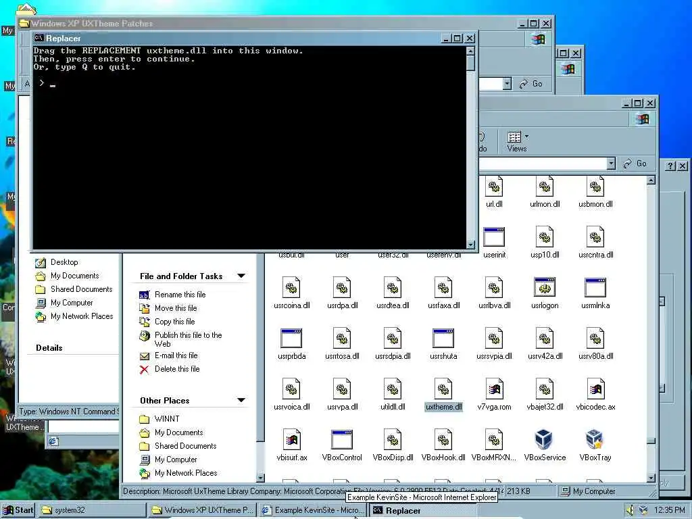
Task: Collapse the Other Places section
Action: [241, 400]
